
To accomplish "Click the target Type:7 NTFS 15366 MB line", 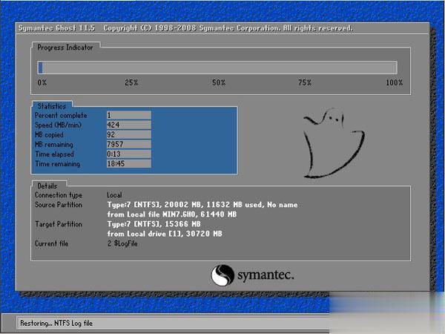I will [154, 224].
